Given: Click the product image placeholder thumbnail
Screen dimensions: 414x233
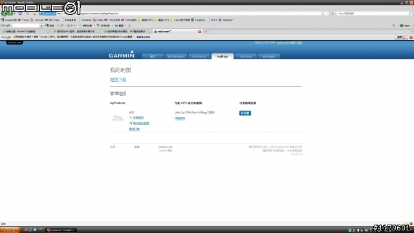Looking at the screenshot, I should [x=118, y=118].
